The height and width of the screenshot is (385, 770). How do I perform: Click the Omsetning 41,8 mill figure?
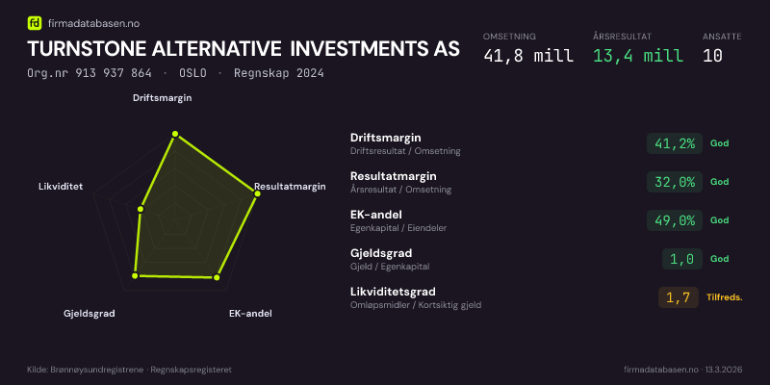527,55
